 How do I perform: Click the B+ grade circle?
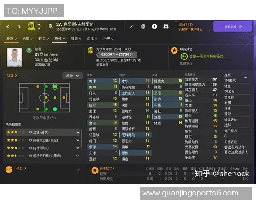[184, 57]
